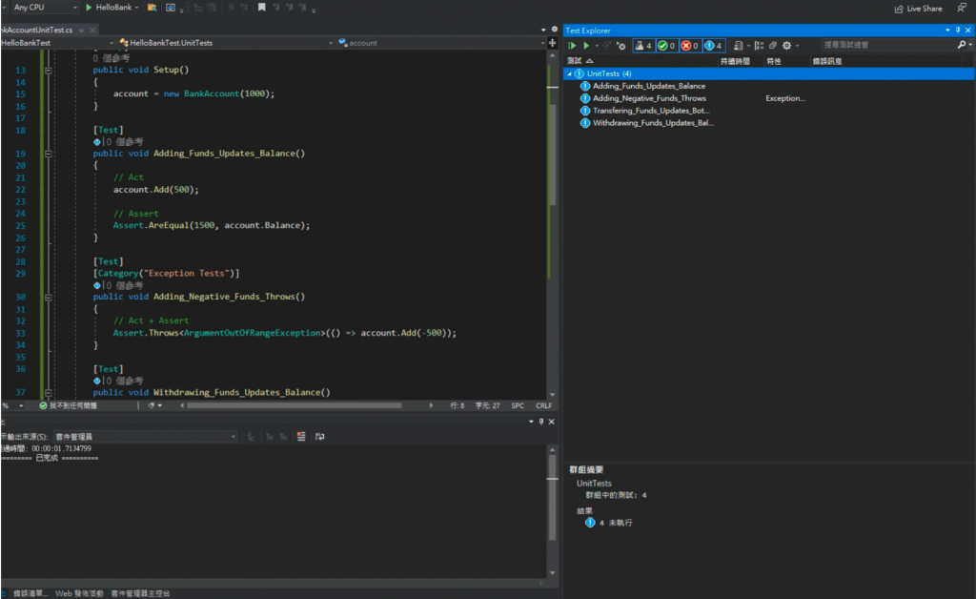Click the Repeat last run icon
Screen dimensions: 976x599
(x=607, y=46)
